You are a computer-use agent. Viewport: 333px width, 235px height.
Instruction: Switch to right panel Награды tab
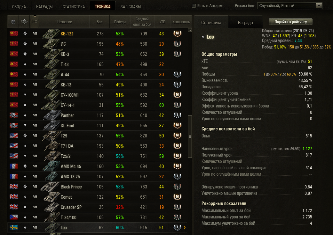coord(245,23)
